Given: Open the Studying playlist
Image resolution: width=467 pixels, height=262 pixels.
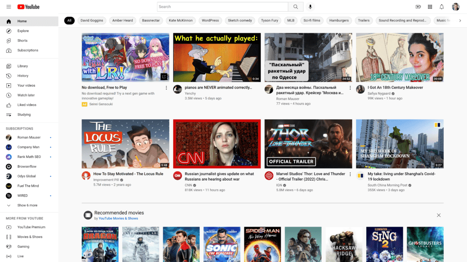Looking at the screenshot, I should [x=29, y=115].
